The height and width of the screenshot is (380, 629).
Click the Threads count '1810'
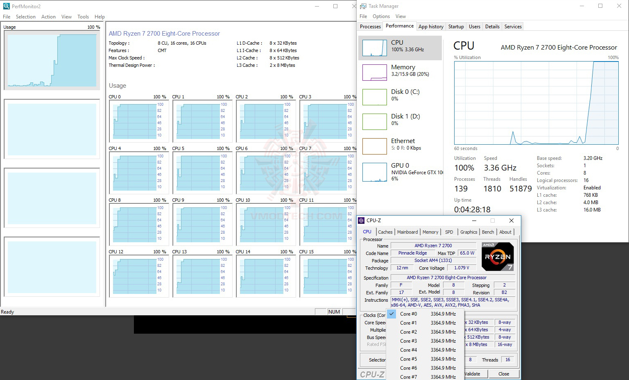click(x=492, y=189)
